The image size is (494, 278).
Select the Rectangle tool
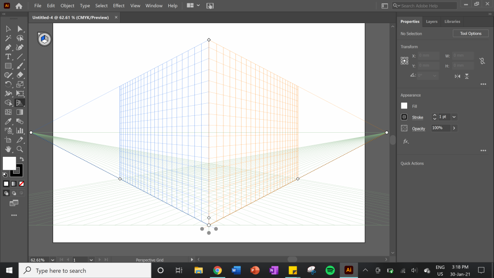click(8, 66)
